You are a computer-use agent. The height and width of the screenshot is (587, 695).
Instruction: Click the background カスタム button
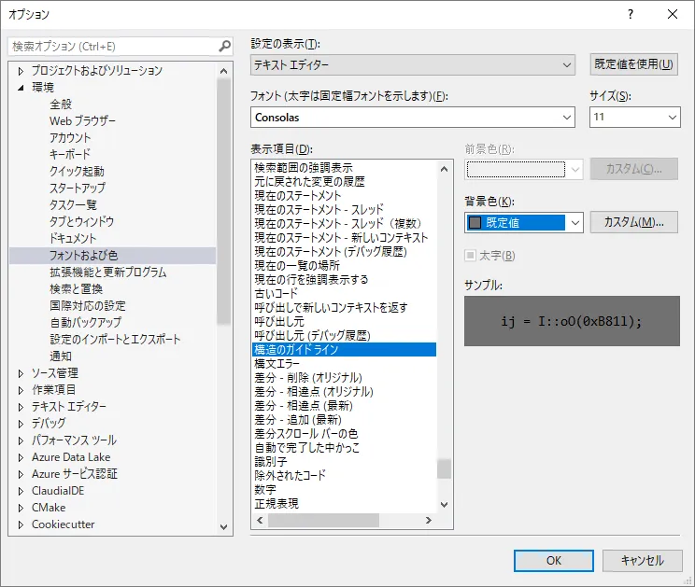click(634, 222)
